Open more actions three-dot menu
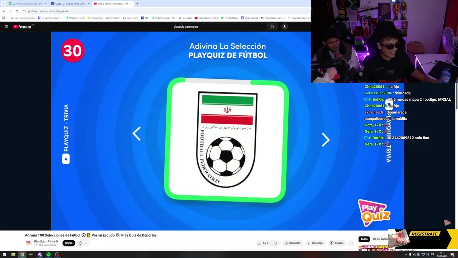 351,243
